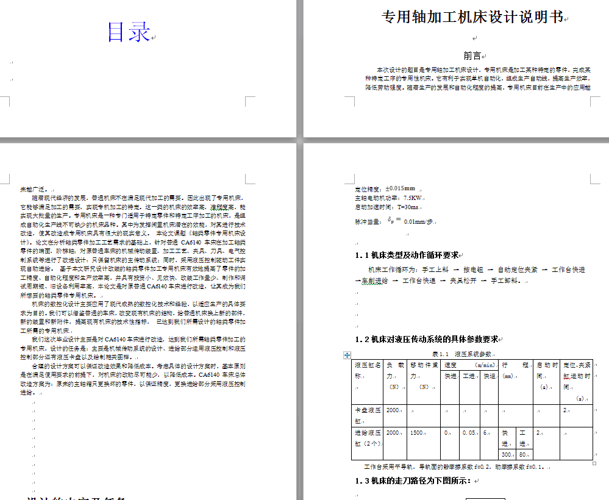Click 按电钮 in the work cycle line
This screenshot has height=500, width=609.
(473, 270)
